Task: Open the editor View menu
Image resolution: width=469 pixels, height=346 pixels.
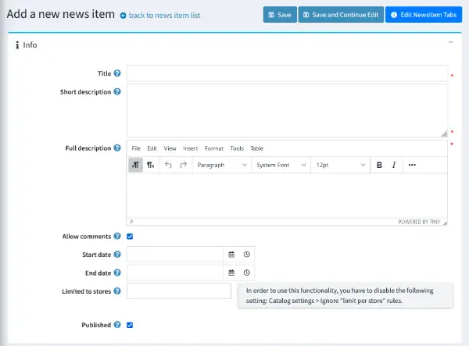Action: [170, 148]
